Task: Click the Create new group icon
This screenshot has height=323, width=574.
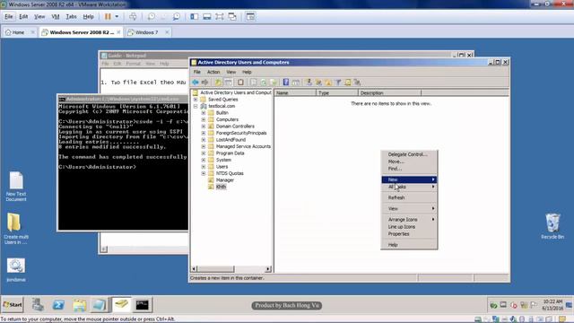Action: pos(319,83)
